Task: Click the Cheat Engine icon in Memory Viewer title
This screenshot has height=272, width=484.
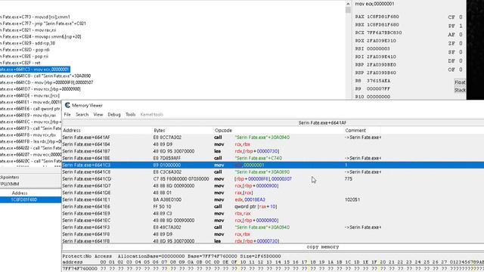Action: point(67,106)
